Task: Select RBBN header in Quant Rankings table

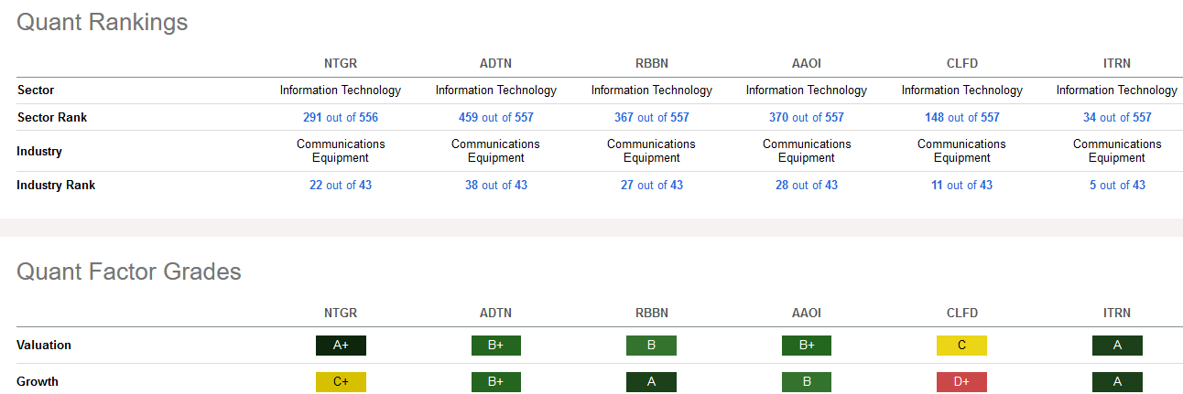Action: pyautogui.click(x=652, y=63)
